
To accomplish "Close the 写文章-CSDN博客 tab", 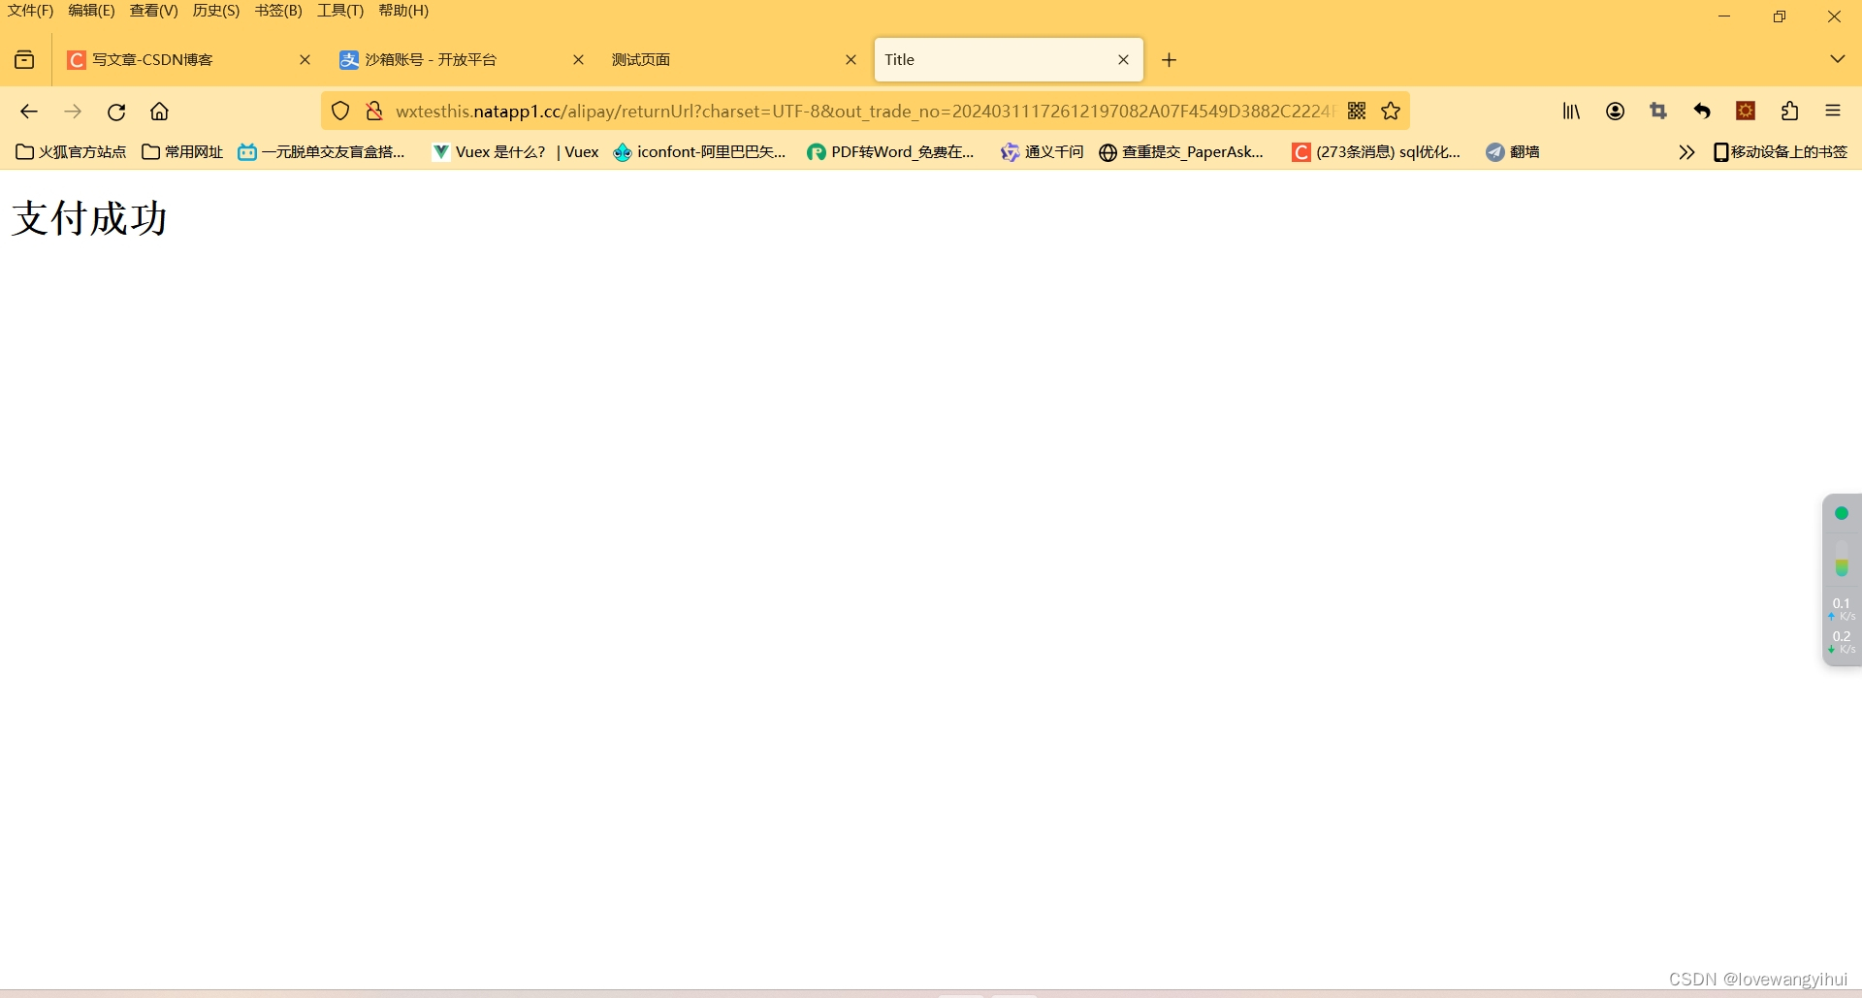I will click(305, 60).
